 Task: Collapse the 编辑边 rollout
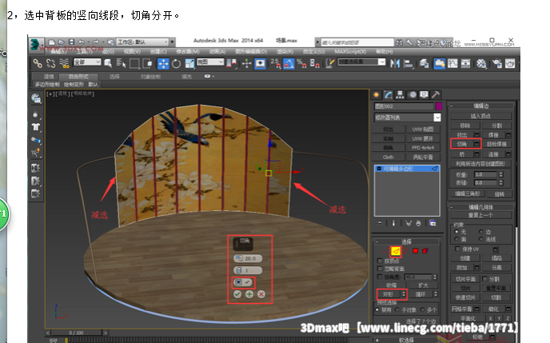[x=481, y=106]
